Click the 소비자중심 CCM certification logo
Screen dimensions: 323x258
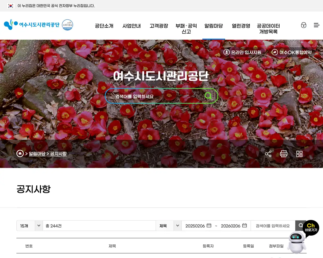tap(67, 25)
